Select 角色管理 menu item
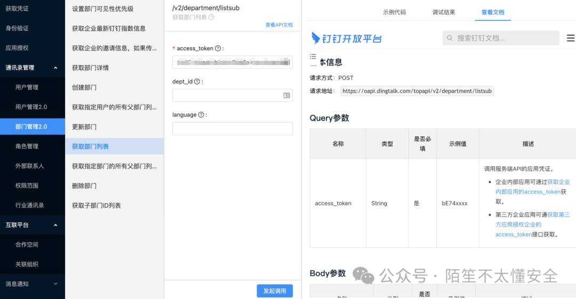Screen dimensions: 576x299 click(x=33, y=146)
